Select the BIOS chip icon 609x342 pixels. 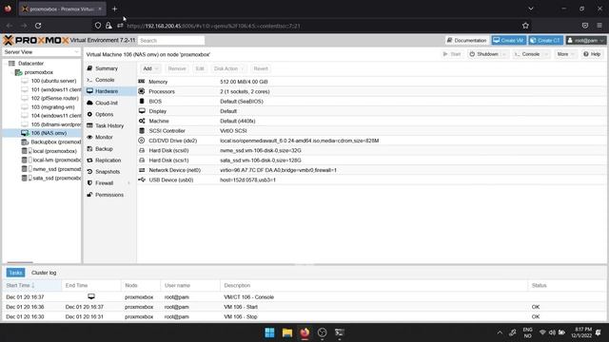pos(142,102)
